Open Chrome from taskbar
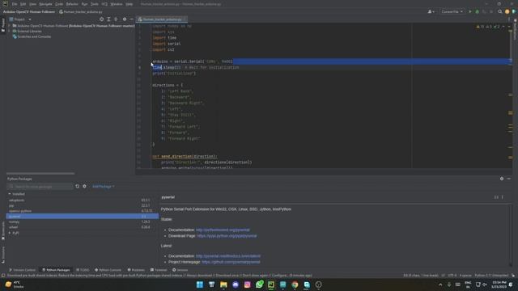 coord(295,285)
